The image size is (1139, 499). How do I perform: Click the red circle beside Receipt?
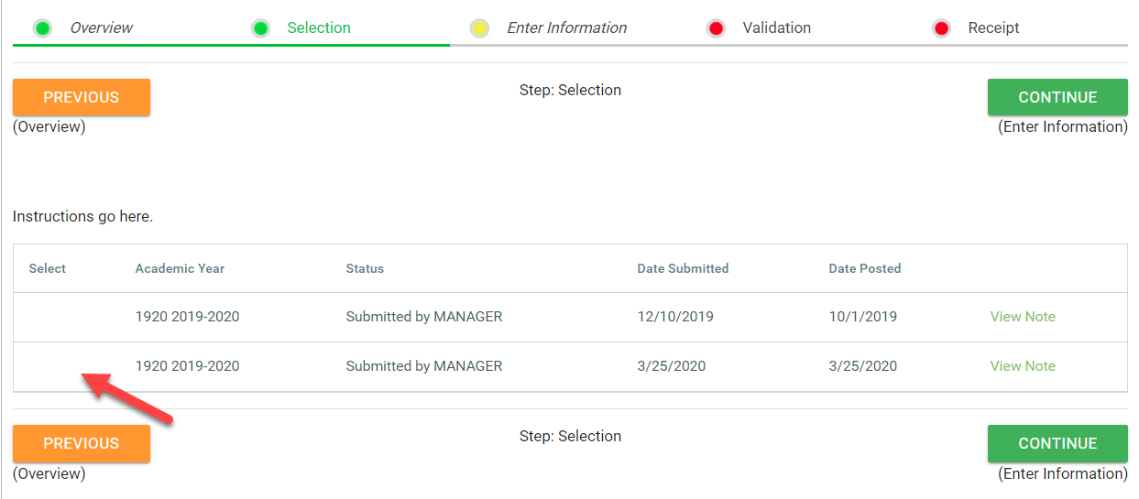tap(941, 28)
